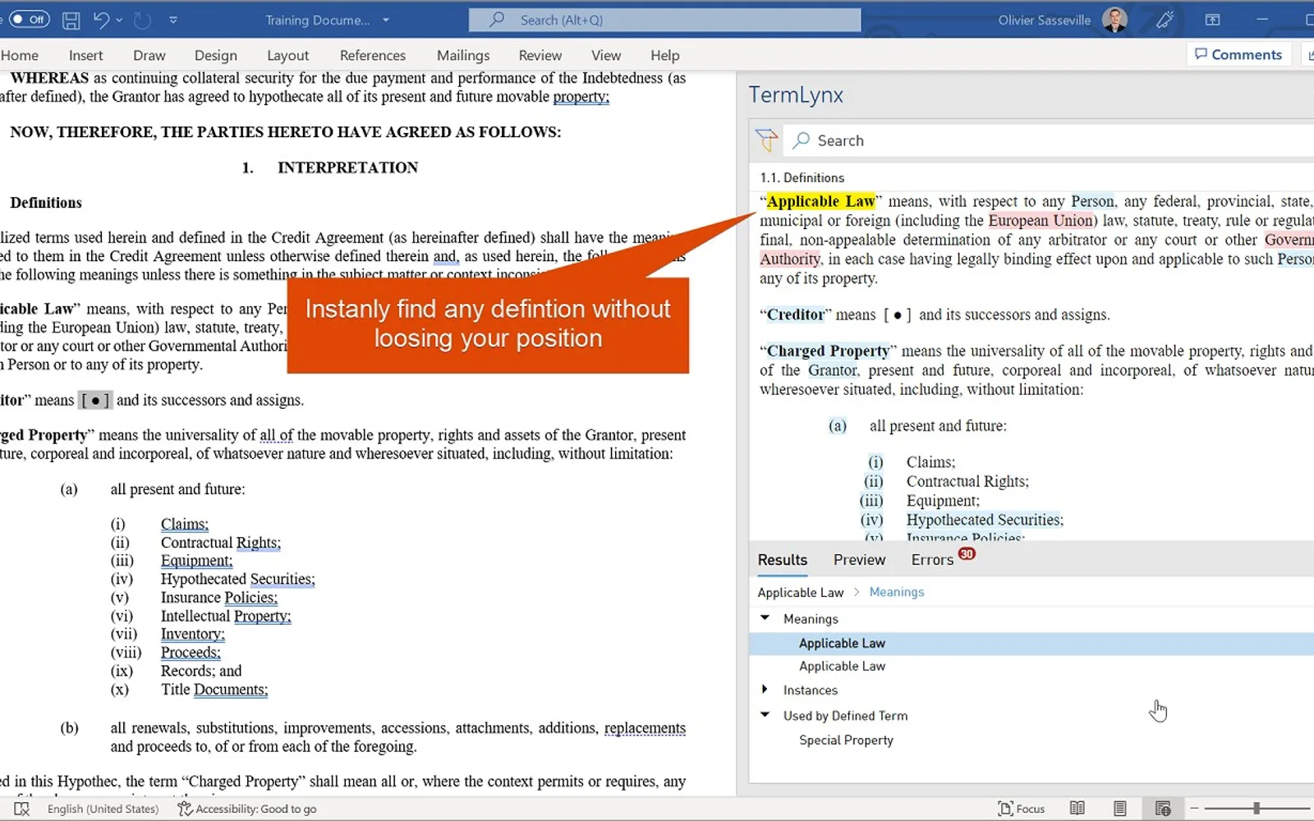This screenshot has width=1314, height=821.
Task: Switch to the Results tab
Action: 783,560
